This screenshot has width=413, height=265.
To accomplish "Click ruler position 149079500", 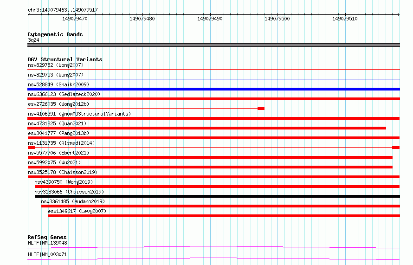I will point(277,19).
